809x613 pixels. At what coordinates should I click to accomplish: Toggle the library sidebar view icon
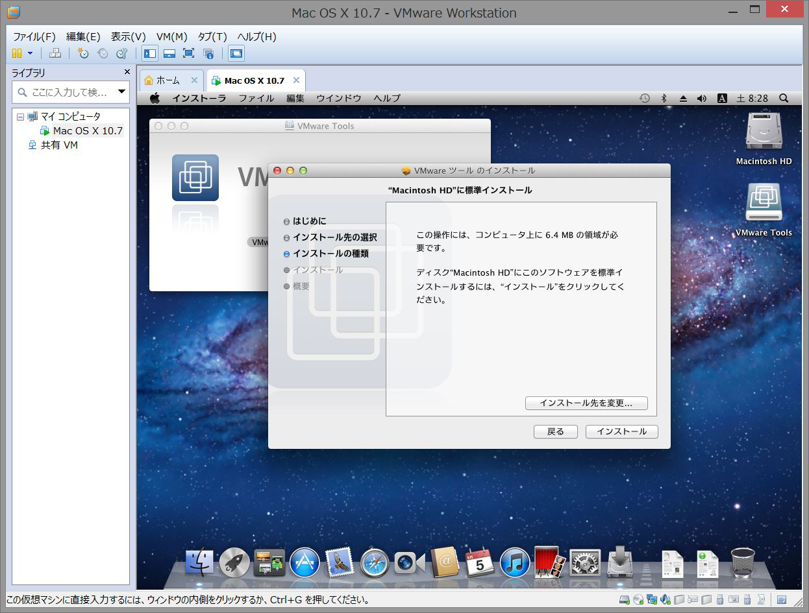[150, 53]
